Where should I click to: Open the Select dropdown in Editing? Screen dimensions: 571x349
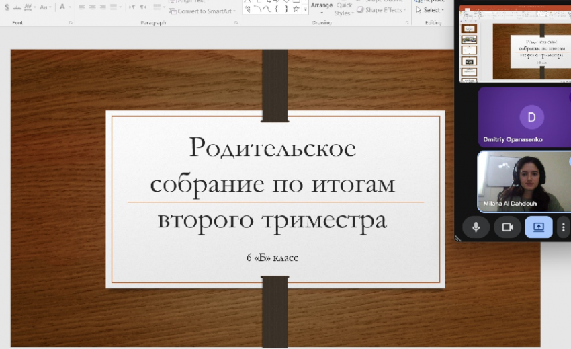click(430, 10)
